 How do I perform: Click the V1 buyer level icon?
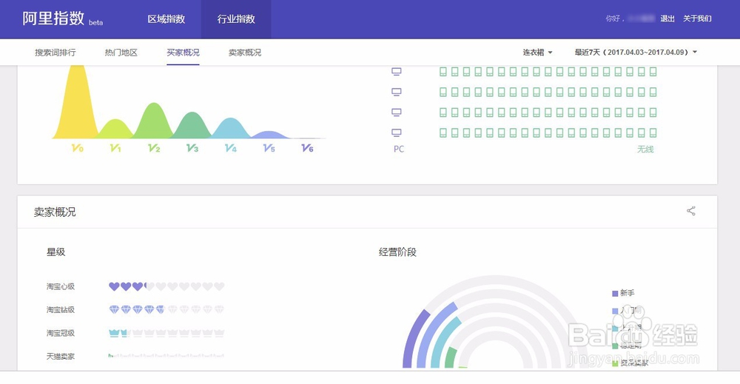tap(115, 148)
